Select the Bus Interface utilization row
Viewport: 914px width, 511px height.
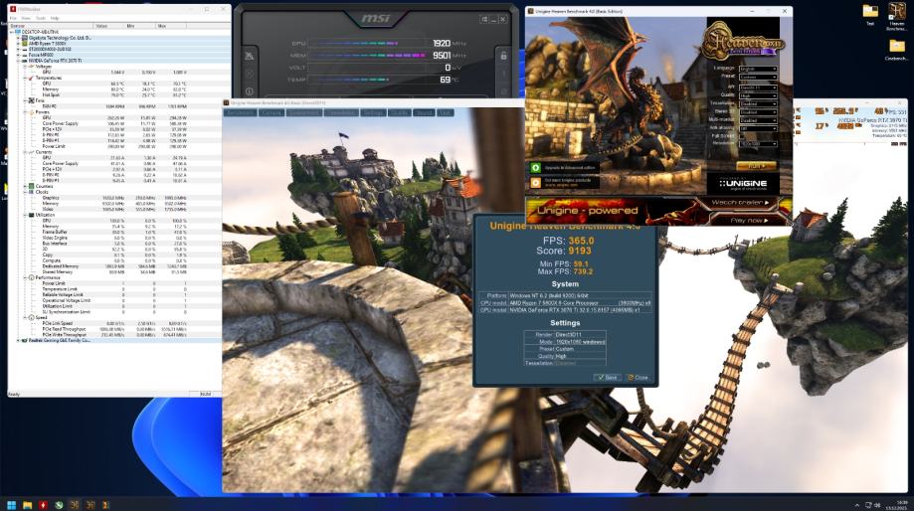(113, 244)
